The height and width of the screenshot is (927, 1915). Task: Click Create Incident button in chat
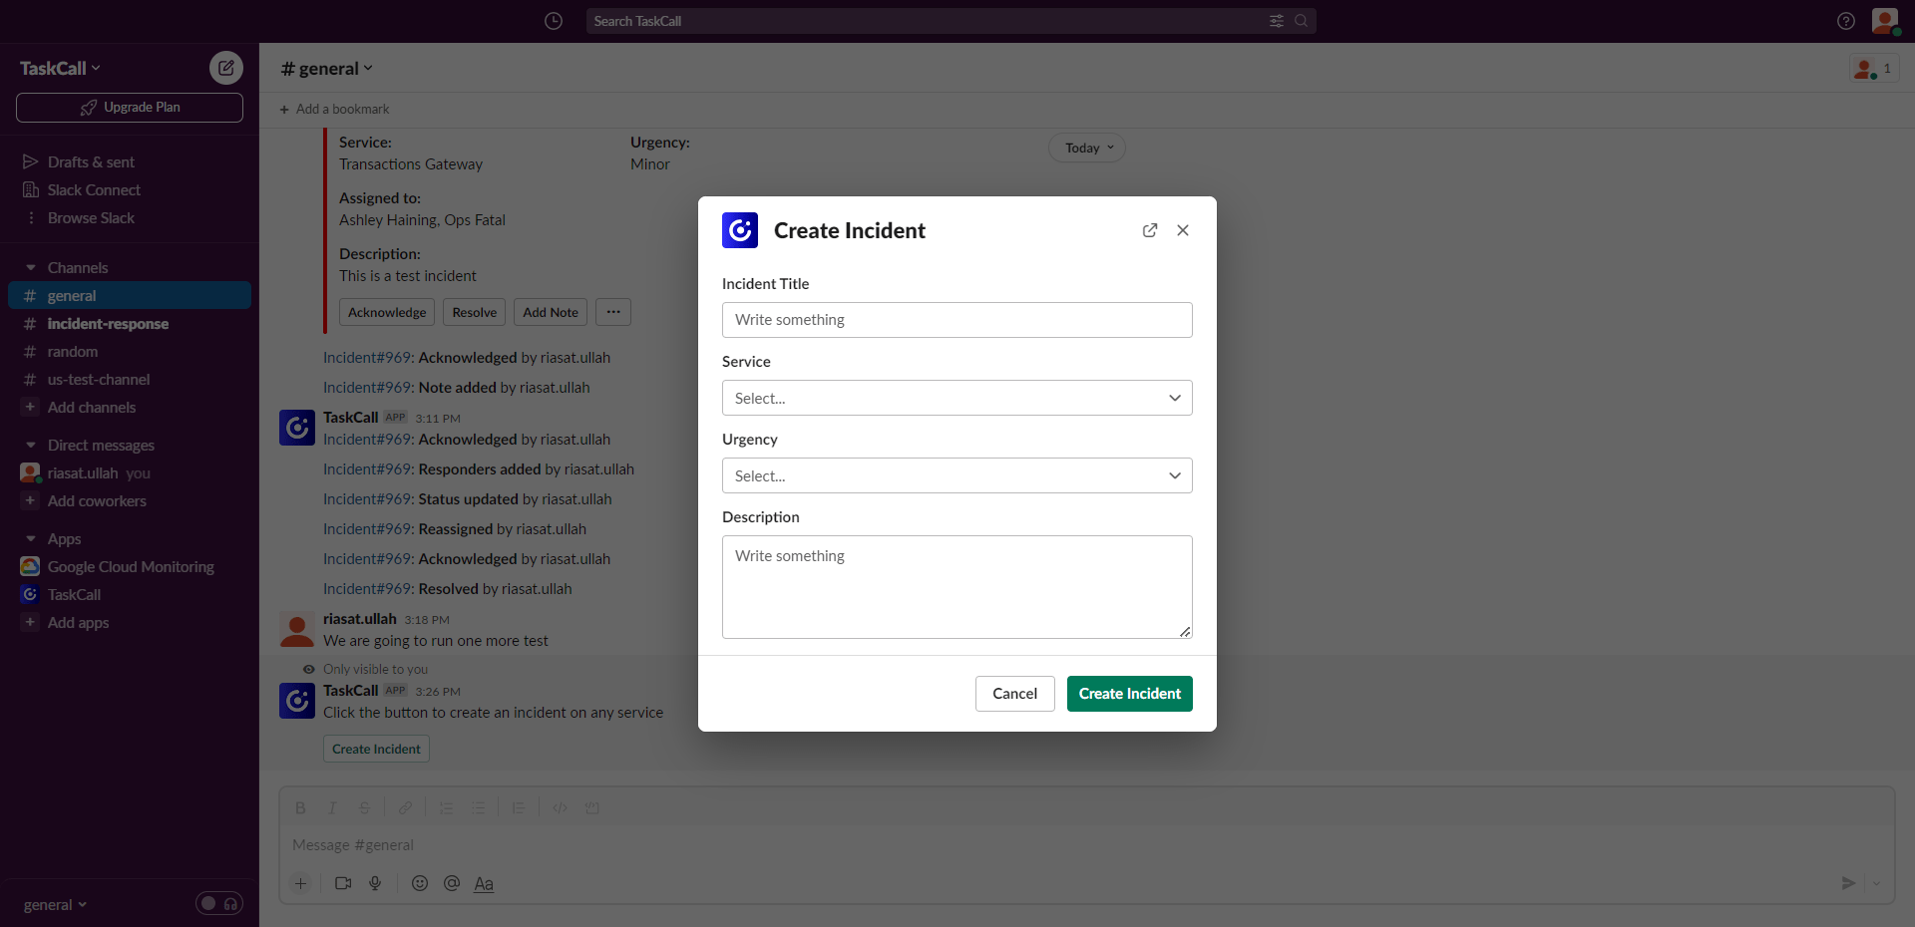point(376,749)
